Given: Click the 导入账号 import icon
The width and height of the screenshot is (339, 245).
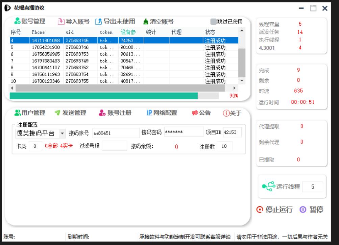Looking at the screenshot, I should pos(61,22).
